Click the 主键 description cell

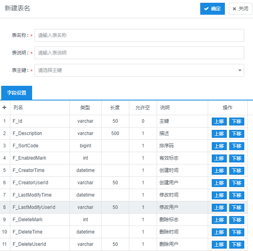click(x=182, y=121)
